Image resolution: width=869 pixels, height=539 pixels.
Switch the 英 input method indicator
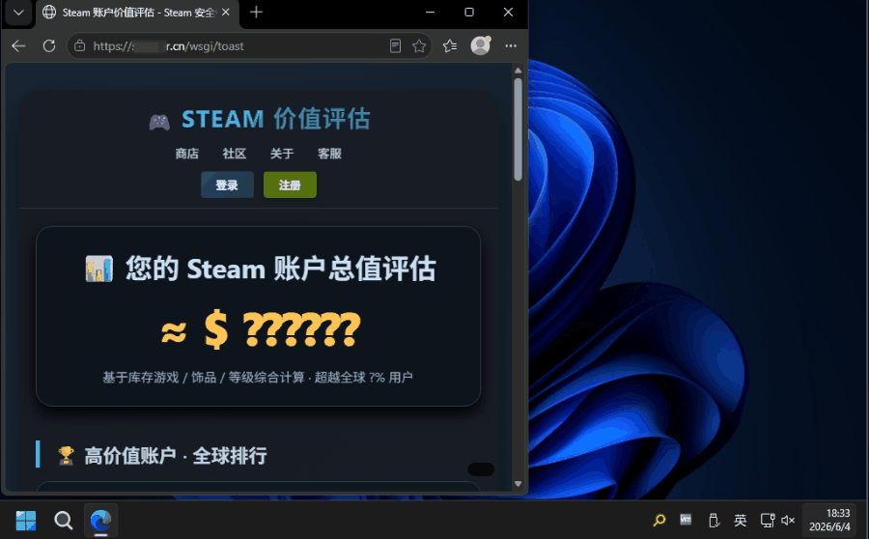[741, 520]
